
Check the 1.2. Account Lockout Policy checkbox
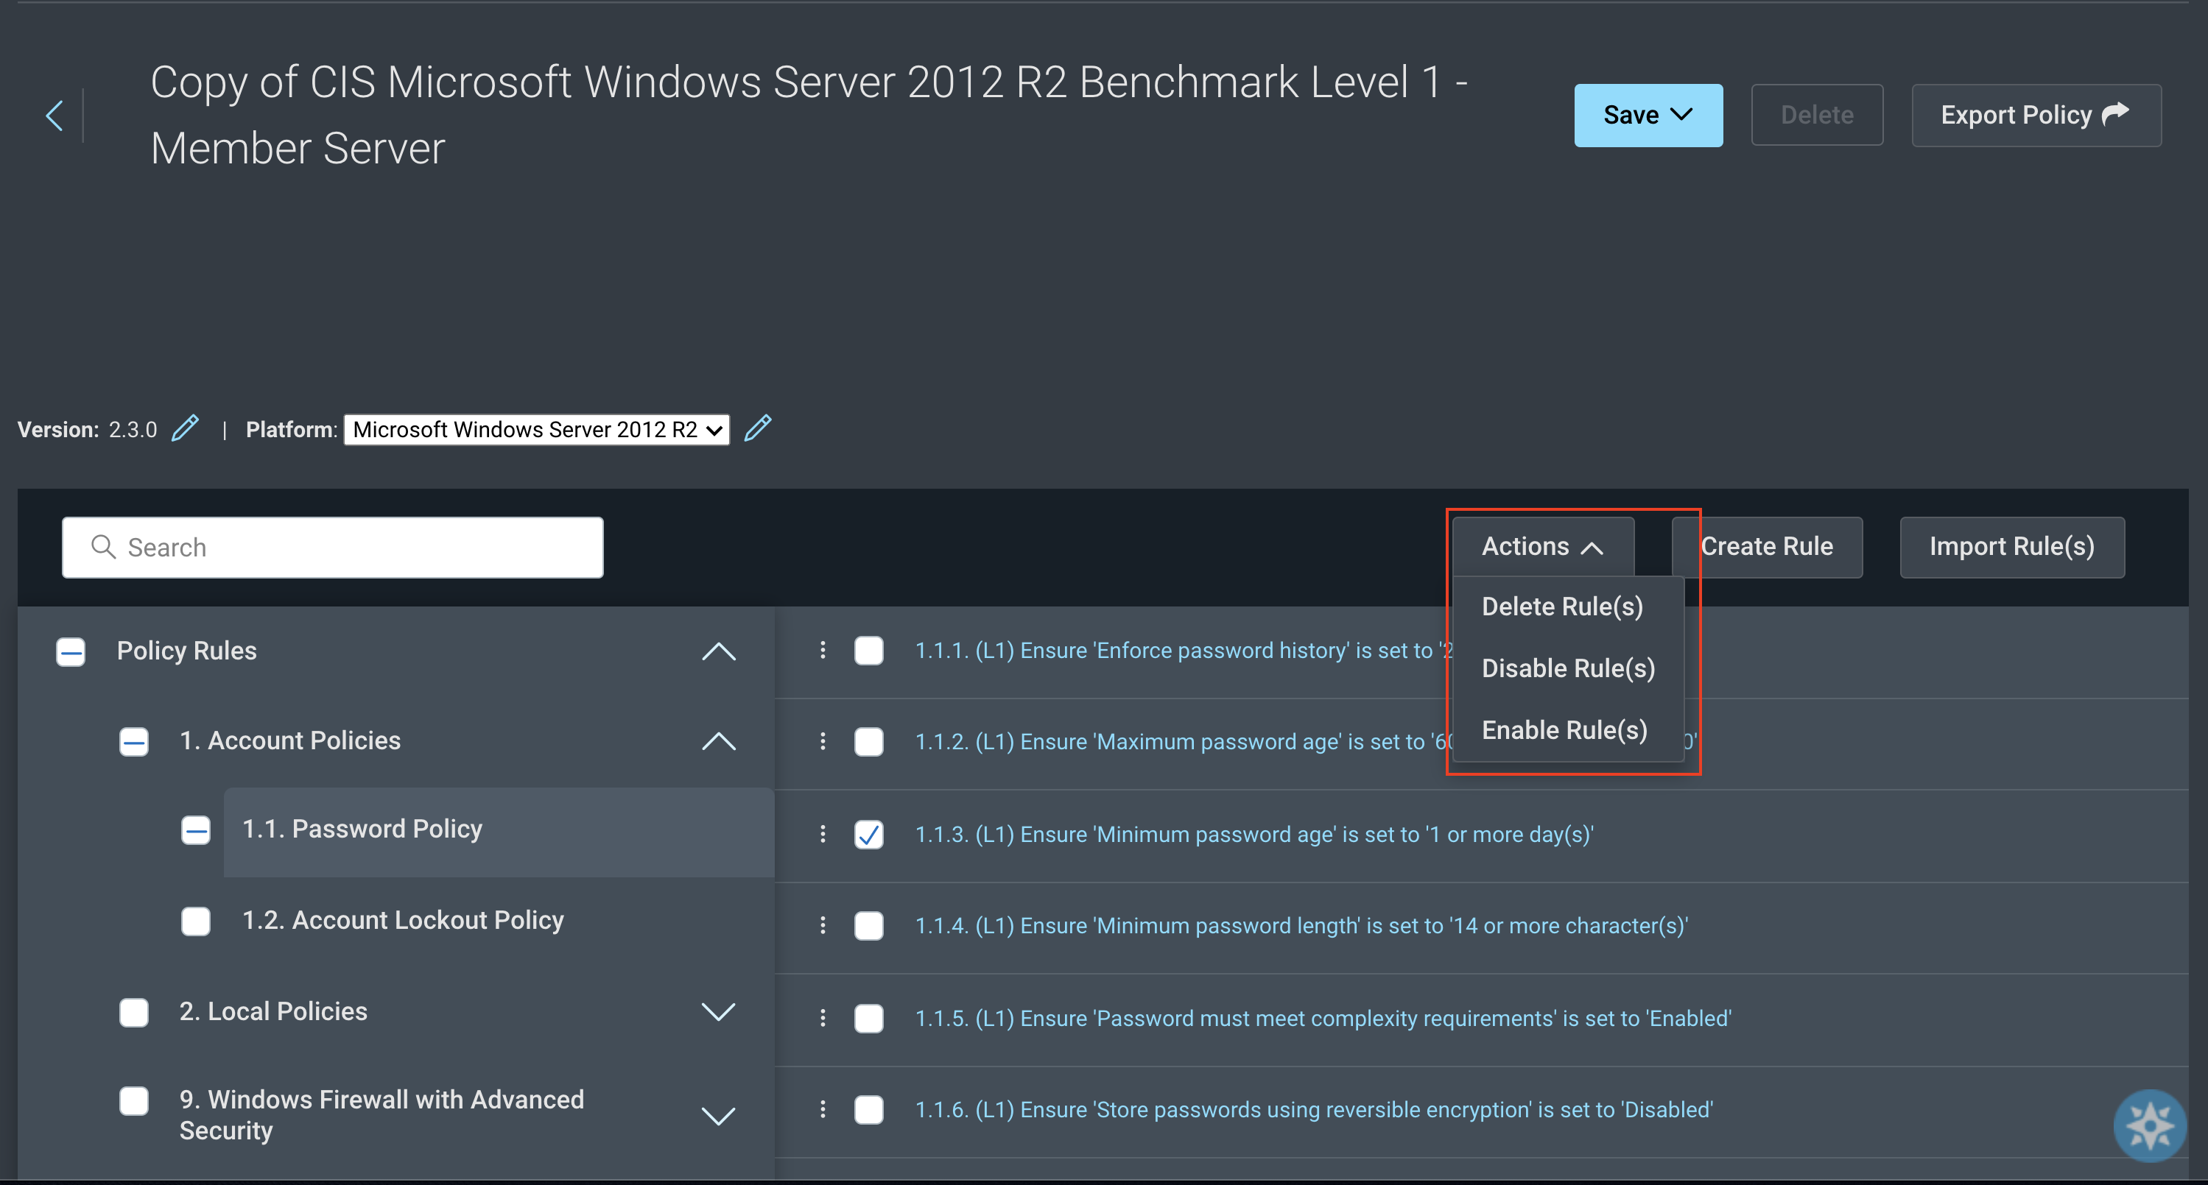[195, 921]
